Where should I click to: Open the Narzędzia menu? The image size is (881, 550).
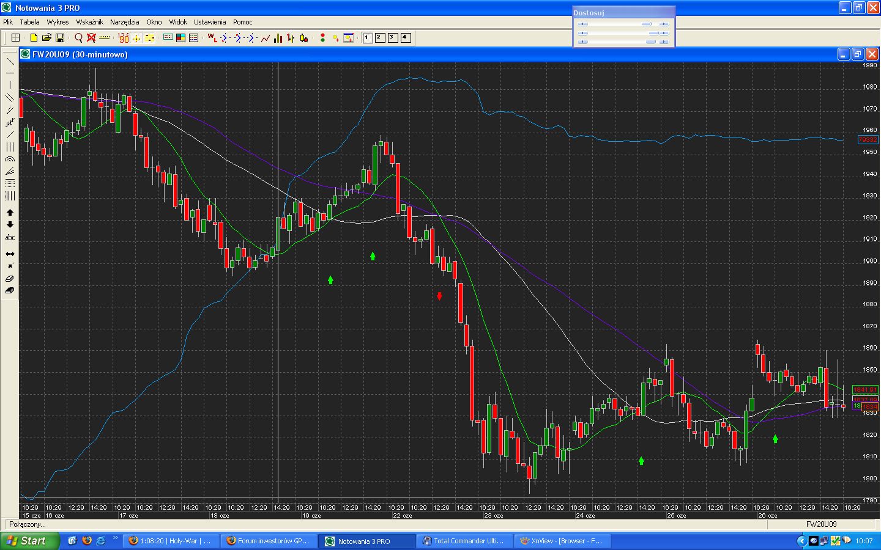125,22
